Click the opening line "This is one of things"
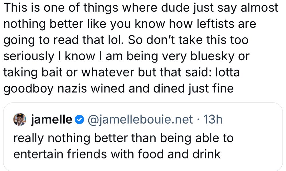The width and height of the screenshot is (286, 171). coord(61,8)
